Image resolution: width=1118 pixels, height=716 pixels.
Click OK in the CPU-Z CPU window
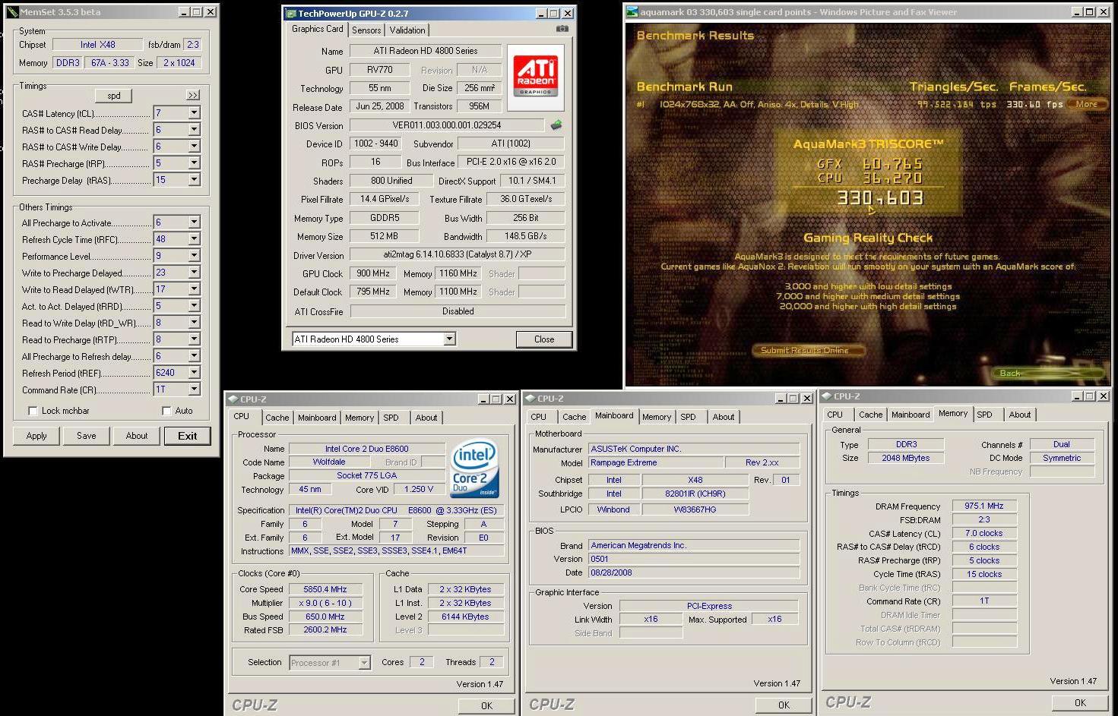(x=486, y=705)
